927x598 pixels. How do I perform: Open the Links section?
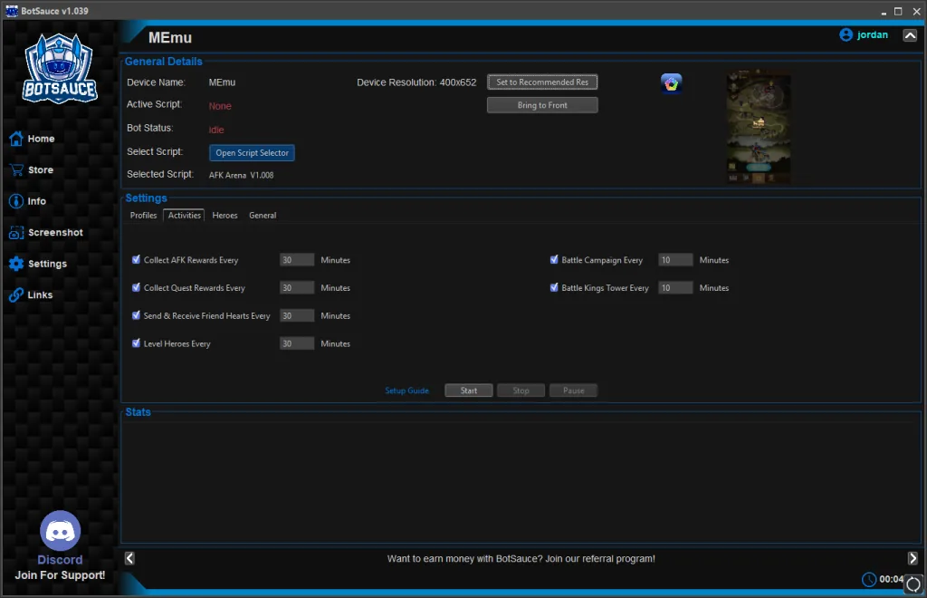pos(31,294)
